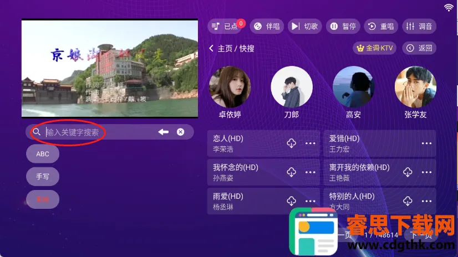Click the music video preview
458x257 pixels.
point(110,68)
